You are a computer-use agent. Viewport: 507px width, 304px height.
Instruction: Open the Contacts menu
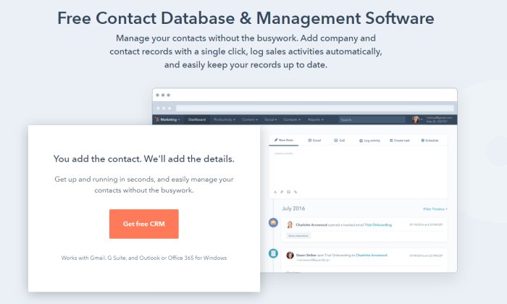tap(292, 119)
